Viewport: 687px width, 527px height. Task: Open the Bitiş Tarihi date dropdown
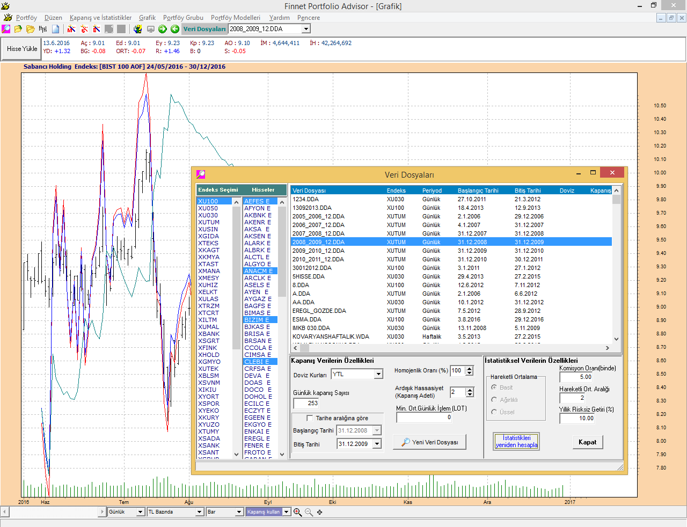(x=377, y=444)
